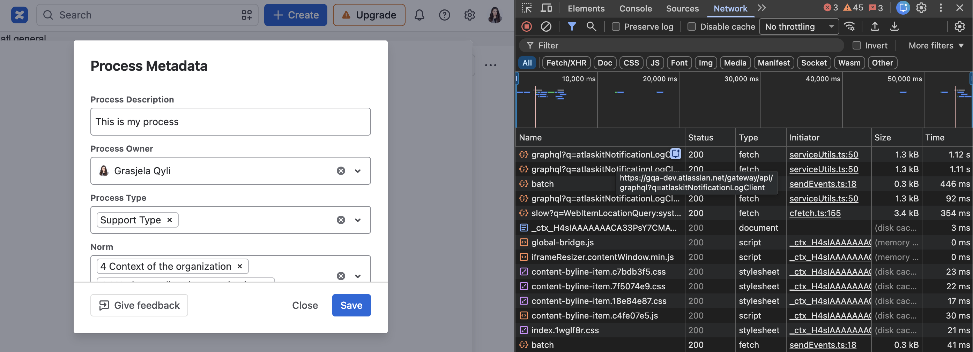Click the Give feedback button

click(x=139, y=305)
